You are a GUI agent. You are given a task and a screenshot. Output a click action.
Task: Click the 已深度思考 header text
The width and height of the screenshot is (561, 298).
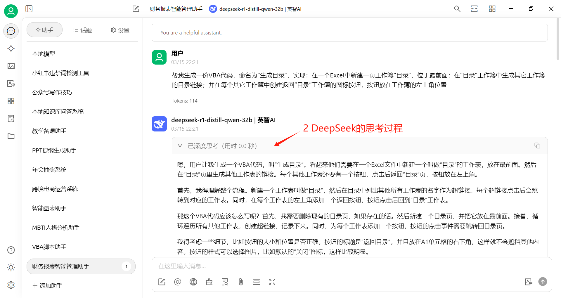click(222, 146)
